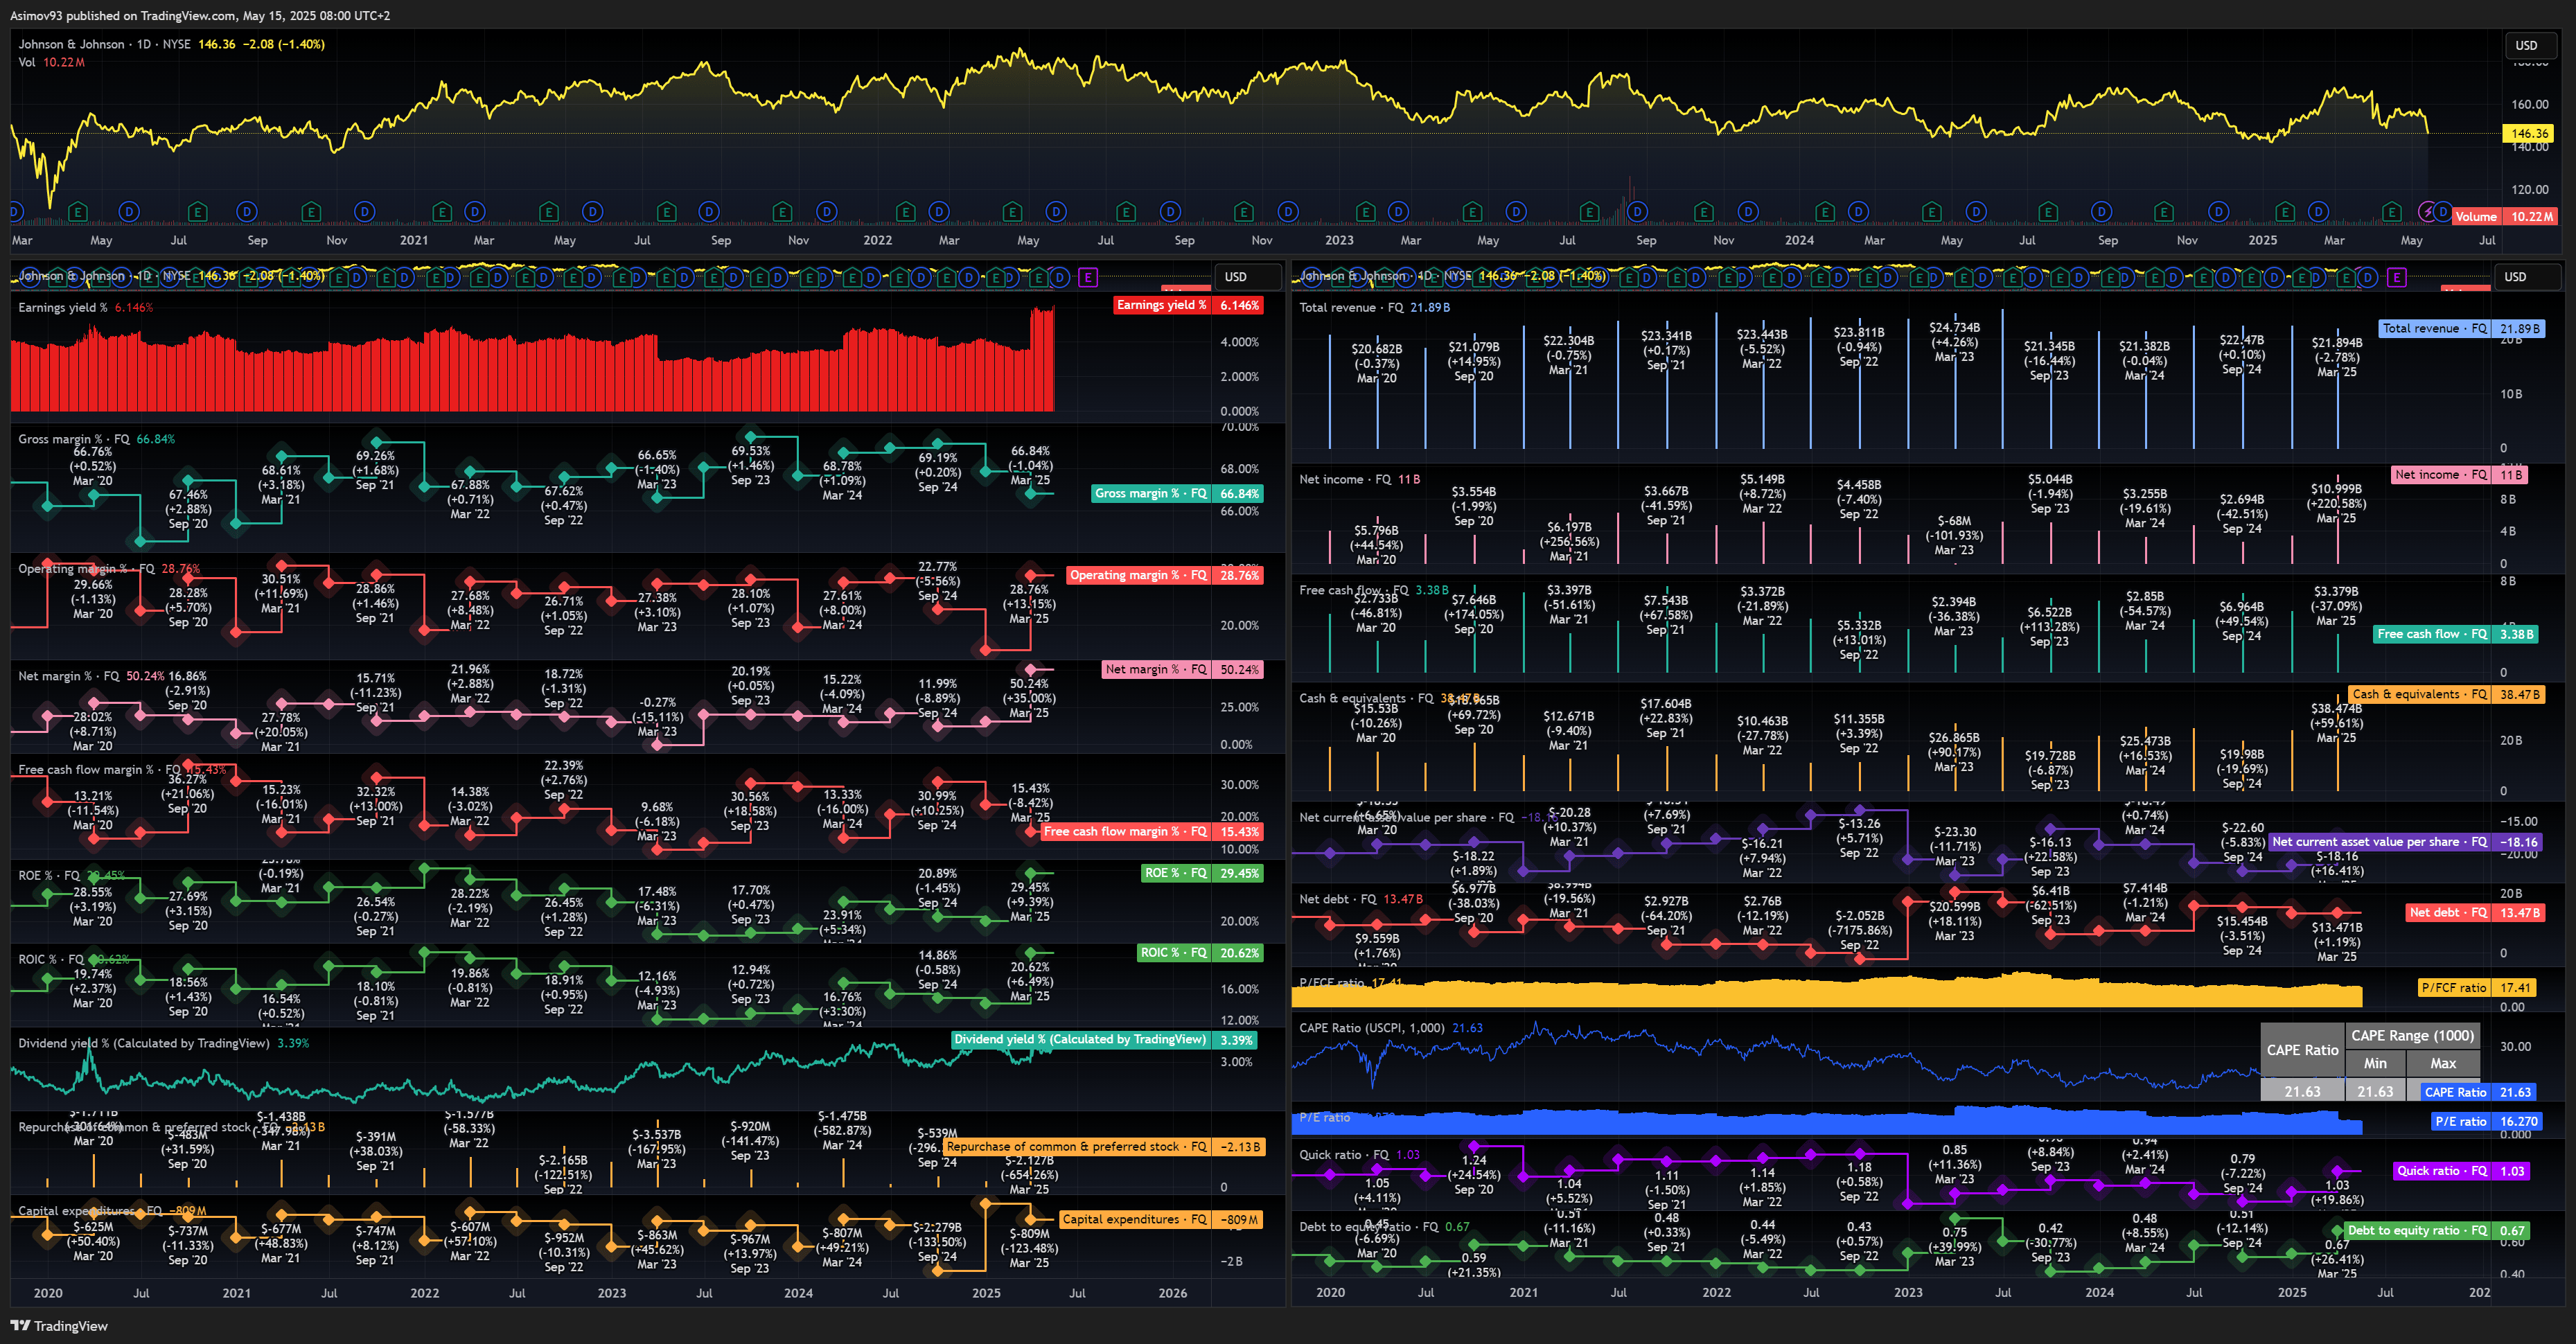Viewport: 2576px width, 1344px height.
Task: Click the Max column header in the CAPE table
Action: [2443, 1064]
